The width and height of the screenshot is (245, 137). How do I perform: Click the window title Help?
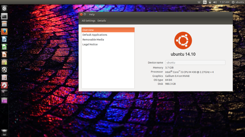pyautogui.click(x=92, y=14)
